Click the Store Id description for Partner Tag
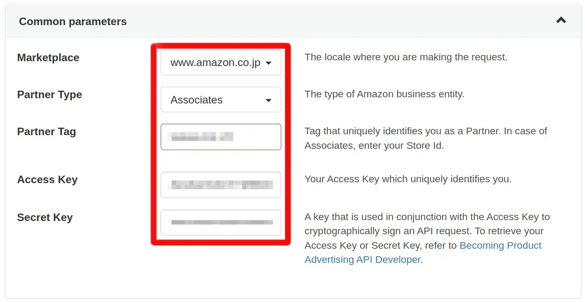The width and height of the screenshot is (585, 302). point(426,138)
